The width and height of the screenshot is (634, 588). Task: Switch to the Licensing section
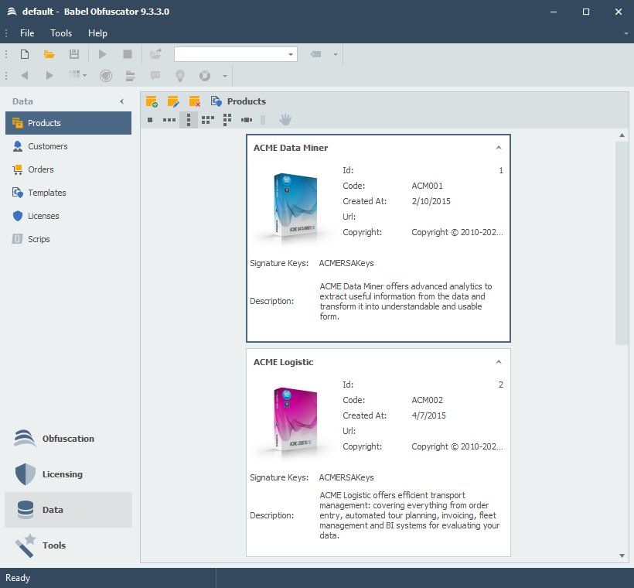coord(68,473)
